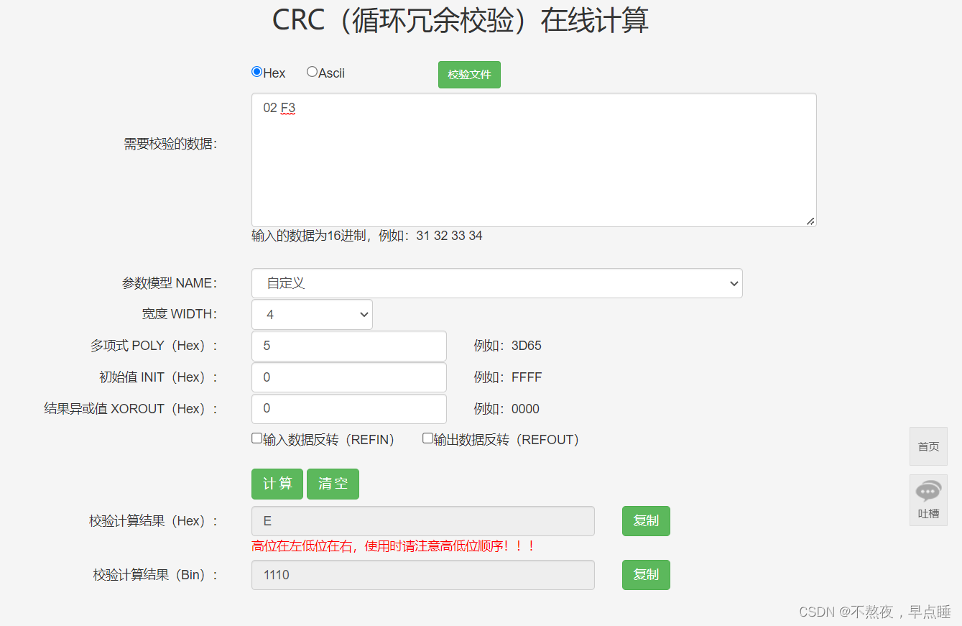
Task: Click the label 校验计算结果（Bin）
Action: pyautogui.click(x=156, y=575)
